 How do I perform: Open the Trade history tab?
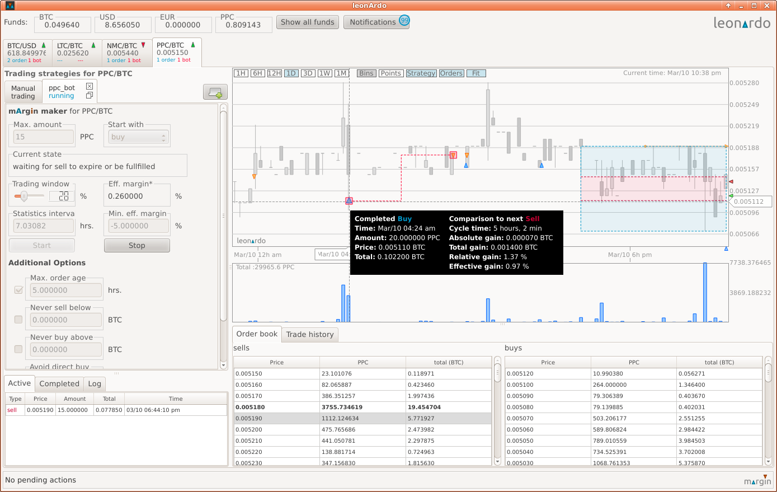[x=310, y=334]
